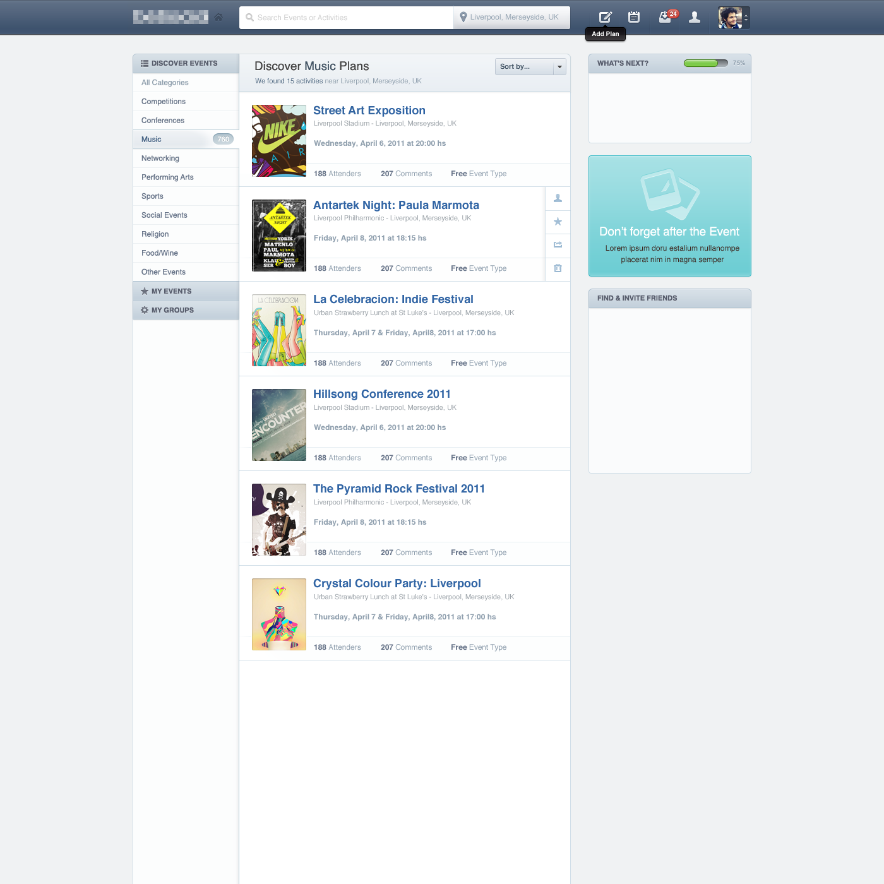Click the Hillsong Encounter poster thumbnail

click(x=279, y=425)
